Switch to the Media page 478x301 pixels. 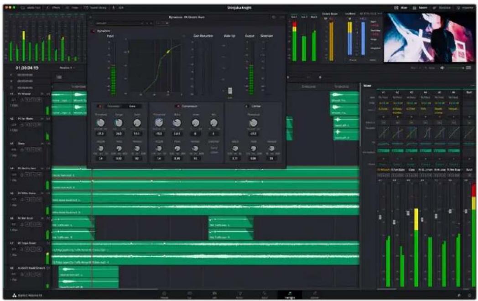coord(164,295)
